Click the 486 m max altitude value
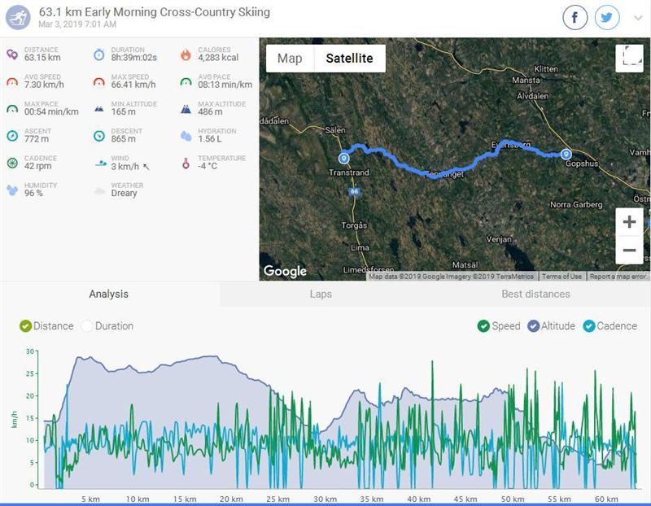Screen dimensions: 651x506 coord(210,112)
